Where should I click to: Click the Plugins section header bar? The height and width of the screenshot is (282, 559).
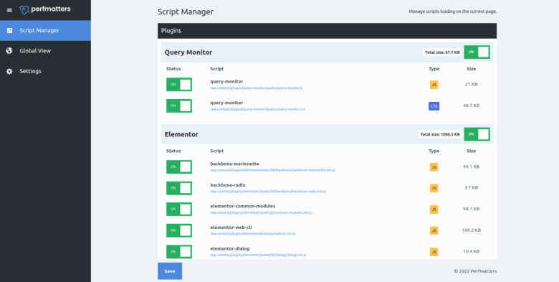[328, 31]
